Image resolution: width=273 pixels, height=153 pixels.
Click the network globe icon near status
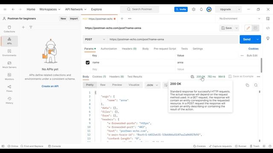coord(192,76)
